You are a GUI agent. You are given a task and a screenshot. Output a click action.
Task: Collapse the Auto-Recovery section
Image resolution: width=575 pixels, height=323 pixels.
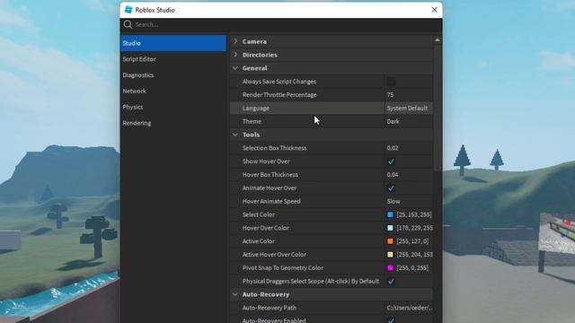[235, 294]
